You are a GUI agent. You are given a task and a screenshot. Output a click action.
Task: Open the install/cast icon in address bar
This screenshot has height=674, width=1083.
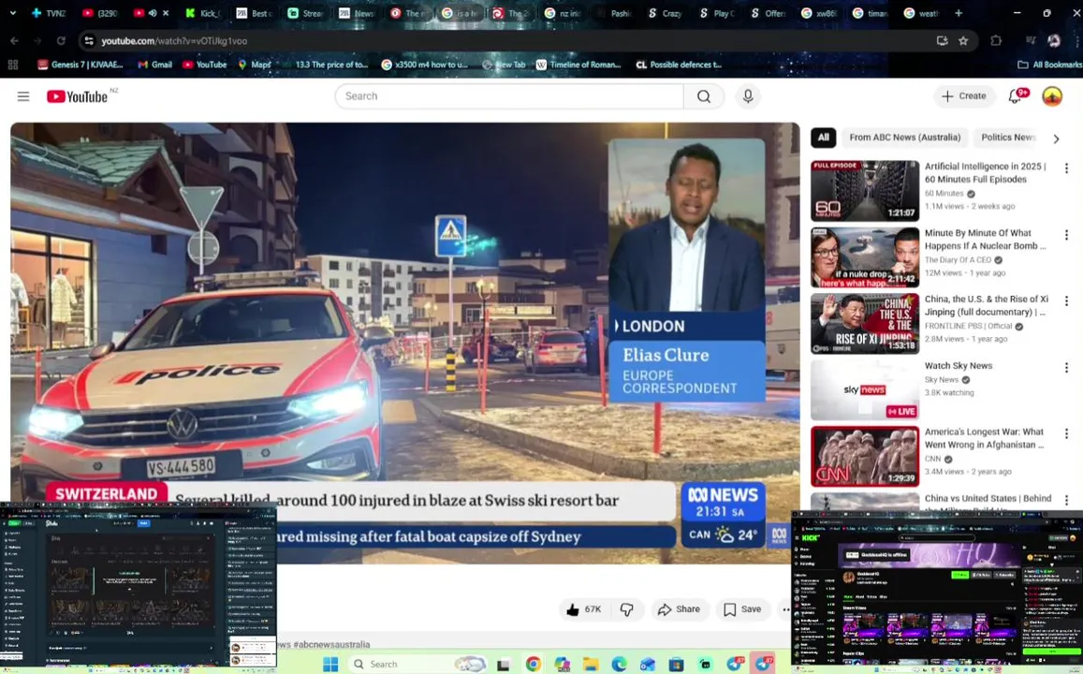(942, 41)
